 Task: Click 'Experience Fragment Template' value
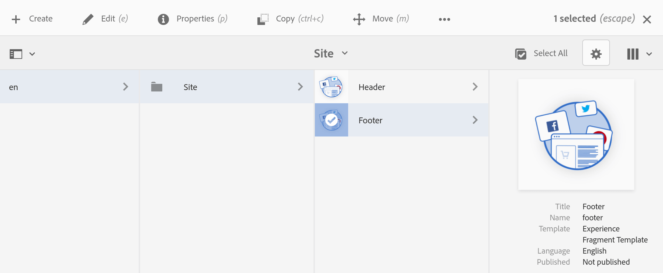click(x=615, y=234)
